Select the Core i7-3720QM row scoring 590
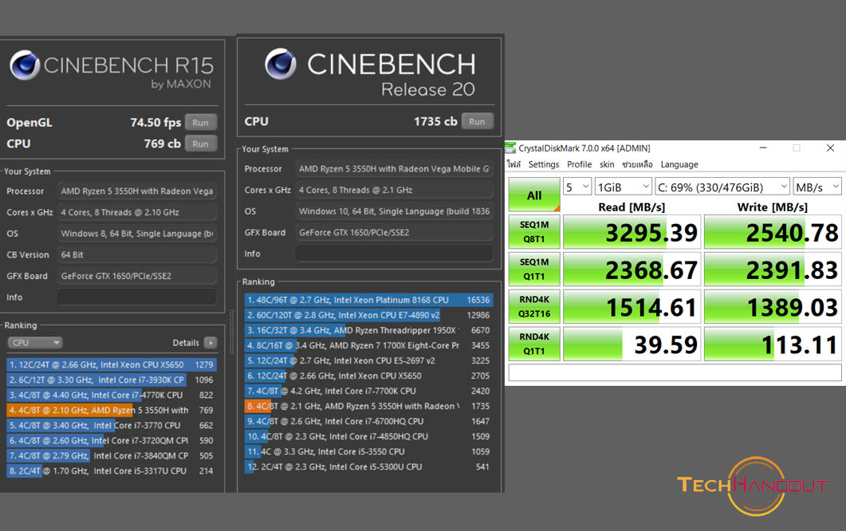Image resolution: width=846 pixels, height=531 pixels. pos(112,440)
